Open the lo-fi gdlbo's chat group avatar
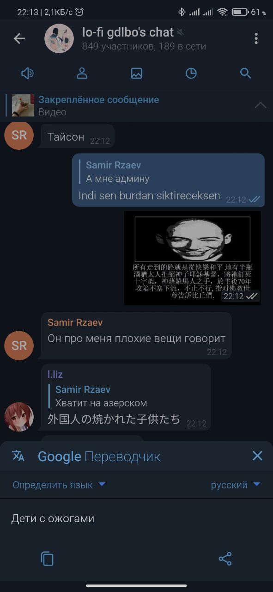The width and height of the screenshot is (273, 592). tap(59, 38)
